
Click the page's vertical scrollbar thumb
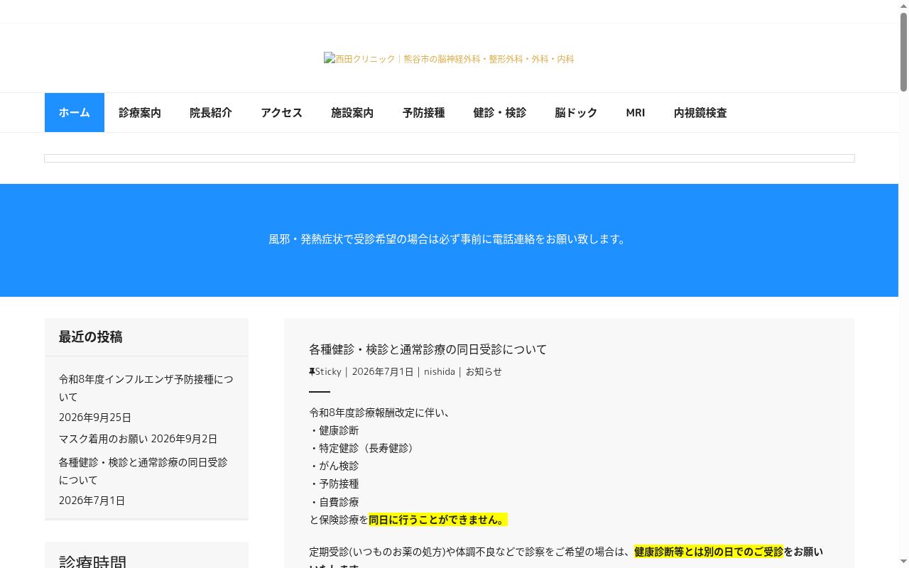[x=903, y=52]
